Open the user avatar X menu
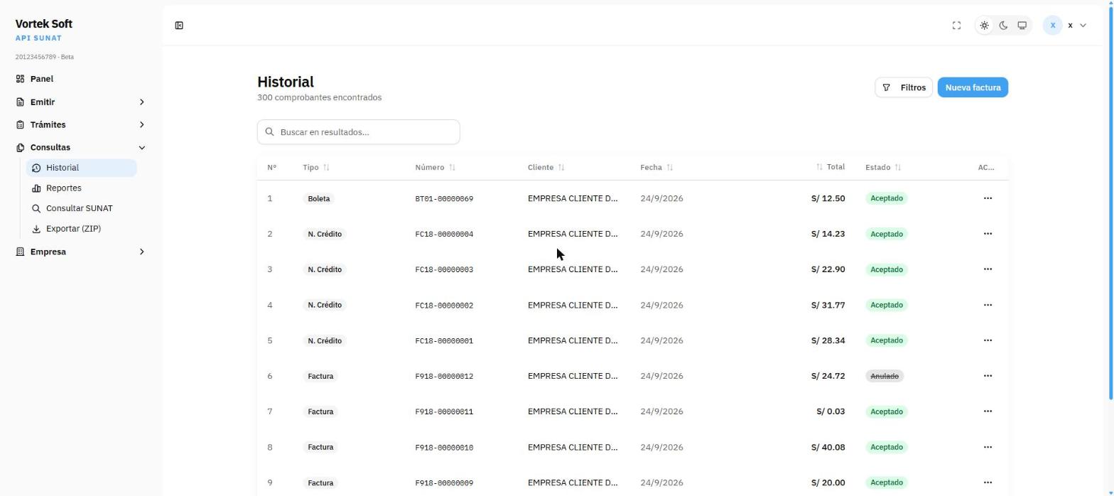The image size is (1114, 496). click(1052, 26)
